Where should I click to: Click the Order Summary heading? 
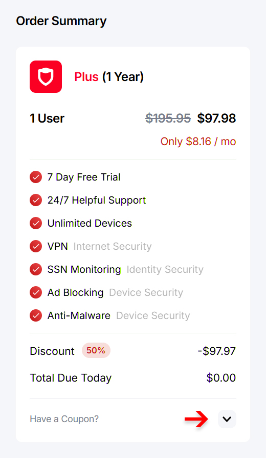(61, 21)
